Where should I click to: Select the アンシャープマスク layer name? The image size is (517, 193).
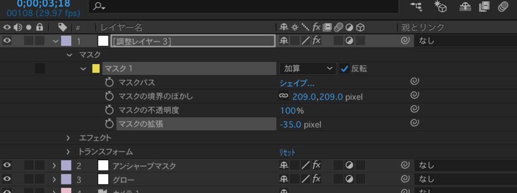144,166
